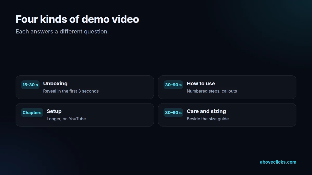Click the '30–60 s' duration badge

(173, 113)
